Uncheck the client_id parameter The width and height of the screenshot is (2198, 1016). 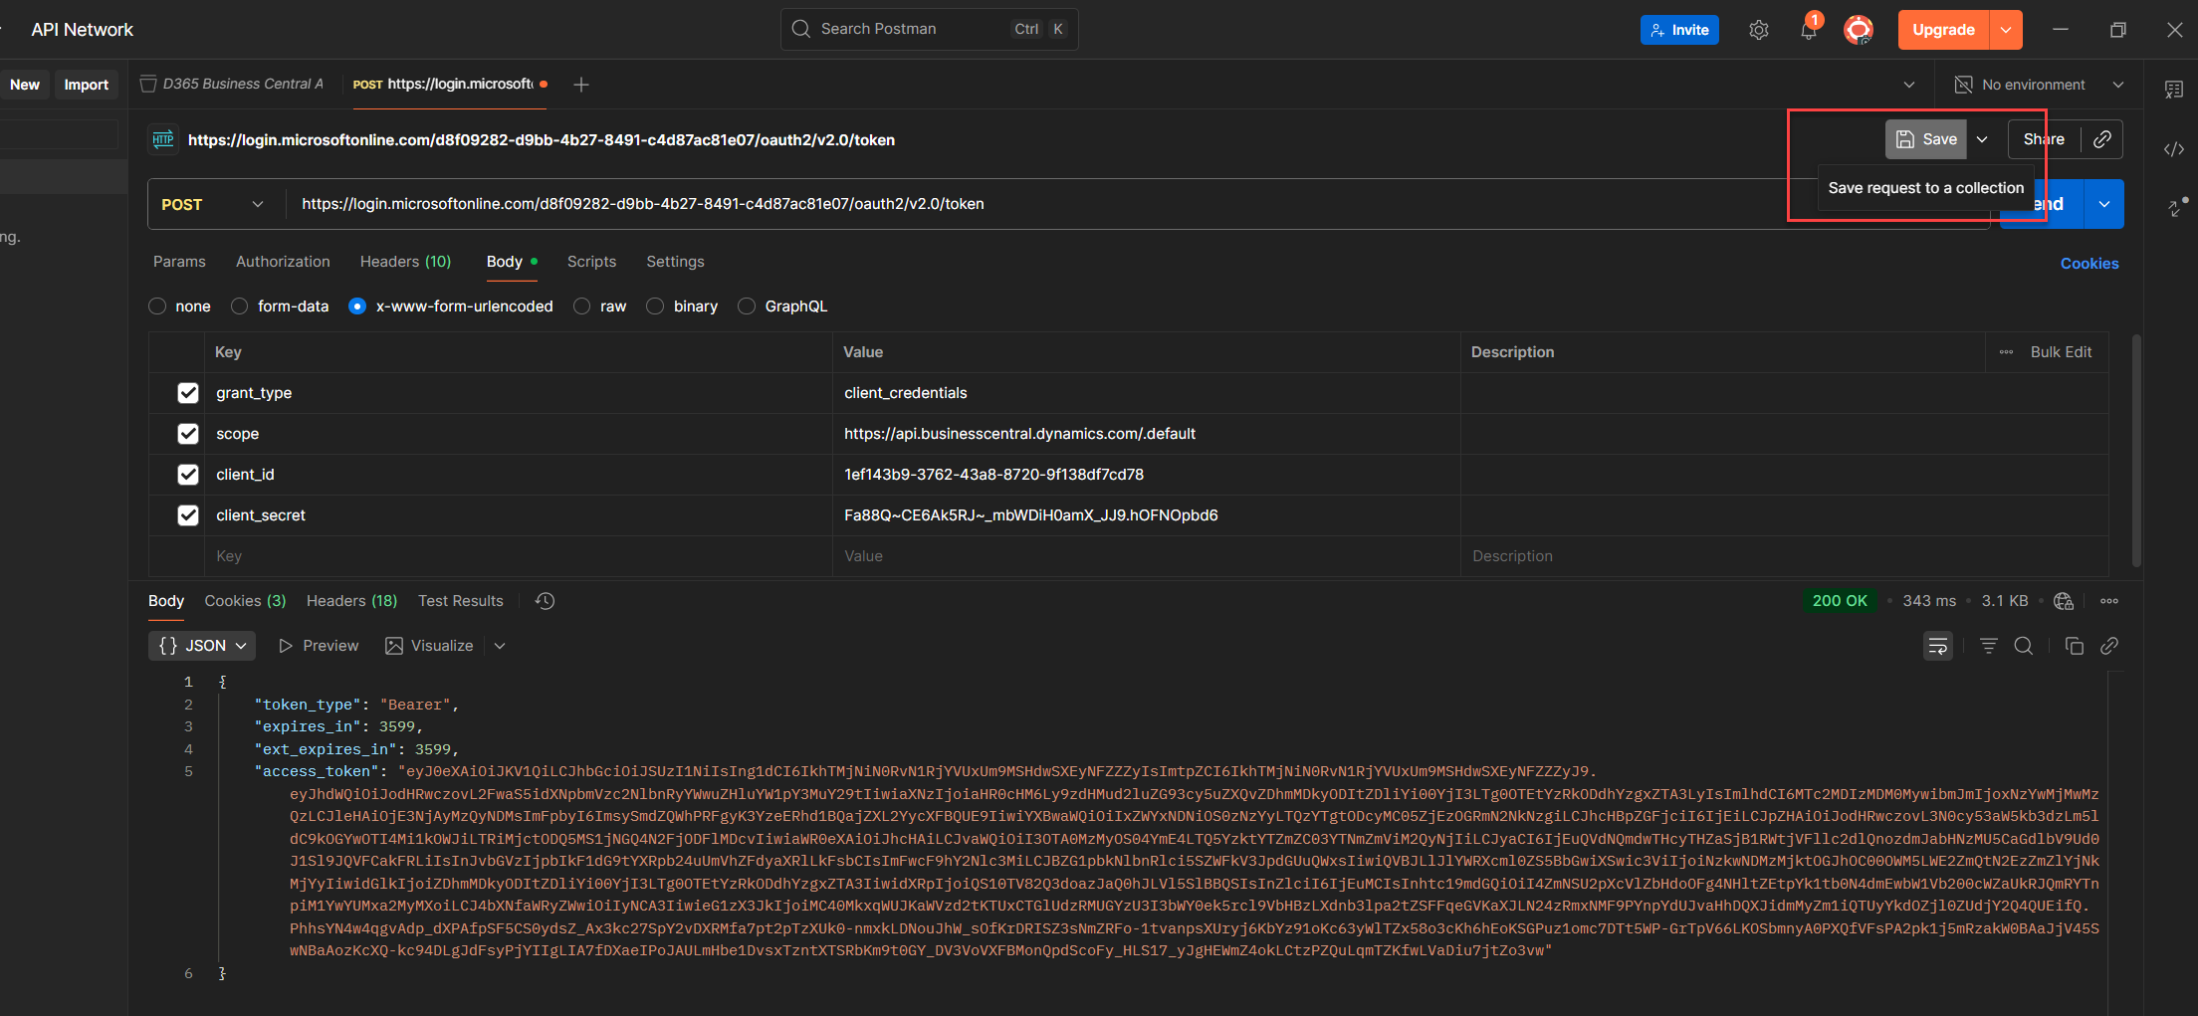pos(188,475)
